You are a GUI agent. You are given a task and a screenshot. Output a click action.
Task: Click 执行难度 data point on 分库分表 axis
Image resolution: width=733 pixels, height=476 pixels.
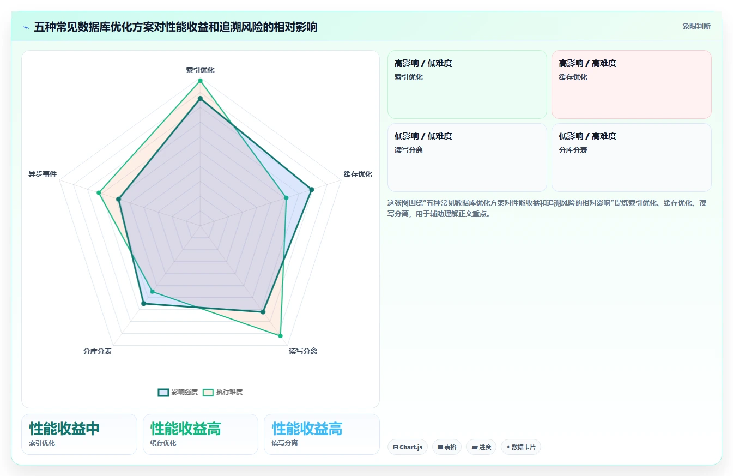coord(152,292)
